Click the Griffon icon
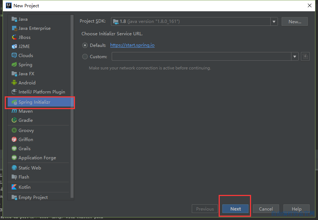318x220 pixels. tap(14, 140)
